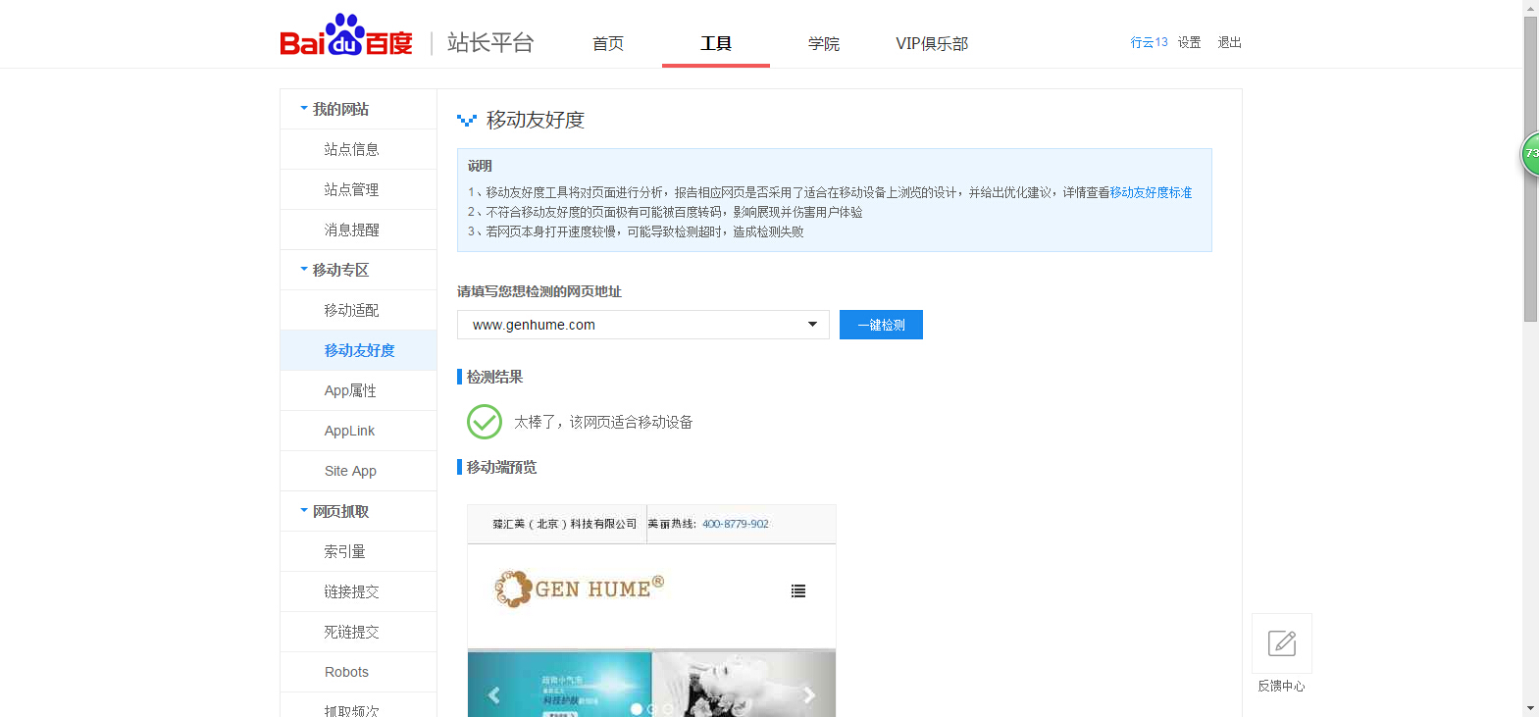
Task: Click the 行云13 username link
Action: coord(1149,42)
